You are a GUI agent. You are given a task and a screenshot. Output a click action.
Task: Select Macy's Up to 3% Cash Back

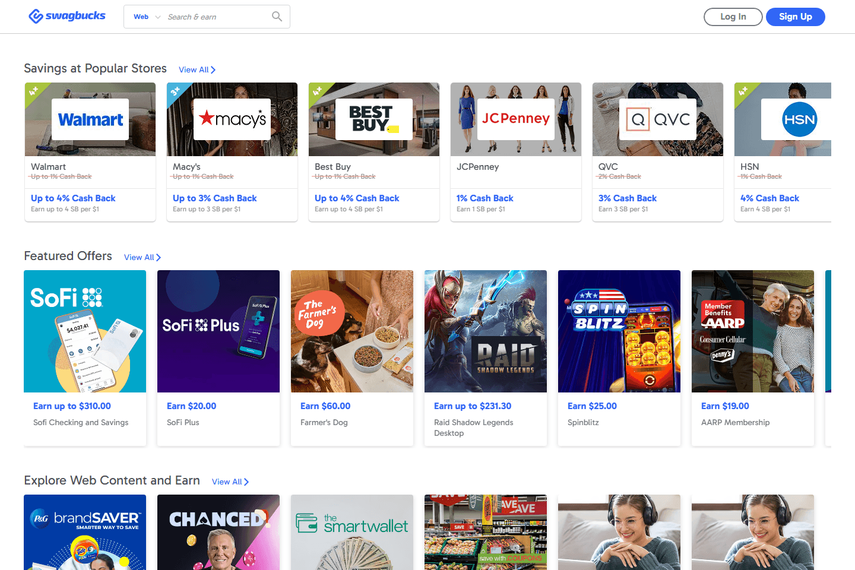pos(215,198)
